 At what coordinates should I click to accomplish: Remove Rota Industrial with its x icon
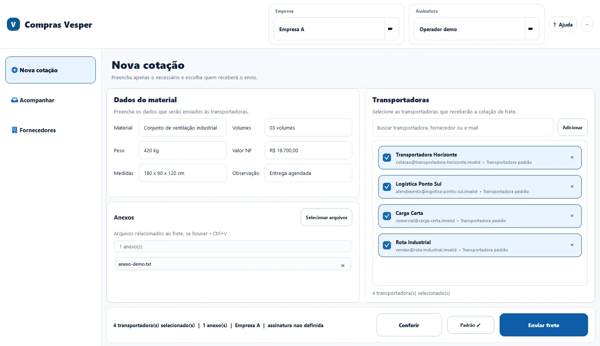tap(572, 245)
